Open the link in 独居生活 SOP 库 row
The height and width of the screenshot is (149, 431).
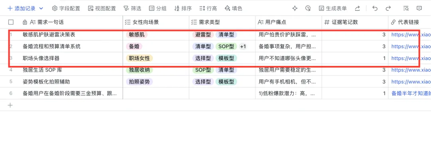click(x=411, y=70)
